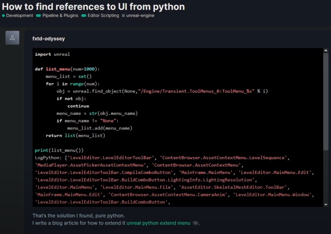331x234 pixels.
Task: Click the 'if not obj:' line
Action: [71, 99]
